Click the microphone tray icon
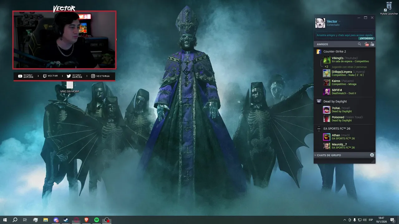Viewport: 399px width, 224px height. (354, 220)
